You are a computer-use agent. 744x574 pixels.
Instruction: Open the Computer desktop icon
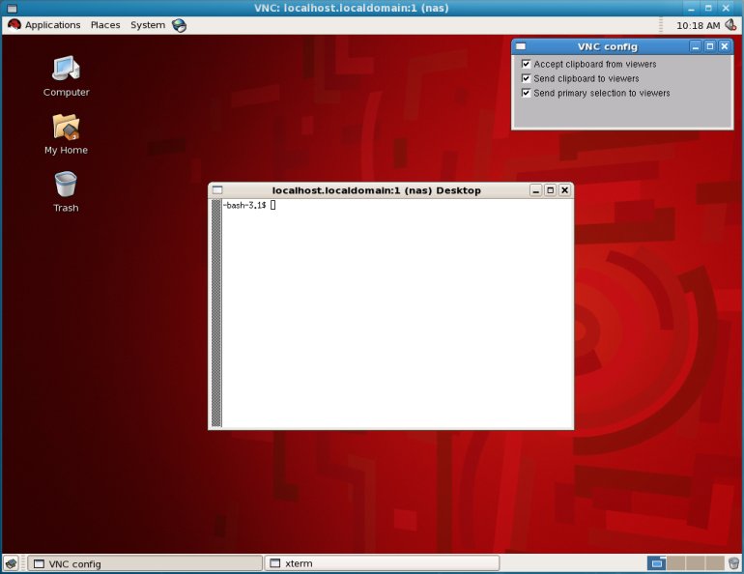tap(66, 69)
